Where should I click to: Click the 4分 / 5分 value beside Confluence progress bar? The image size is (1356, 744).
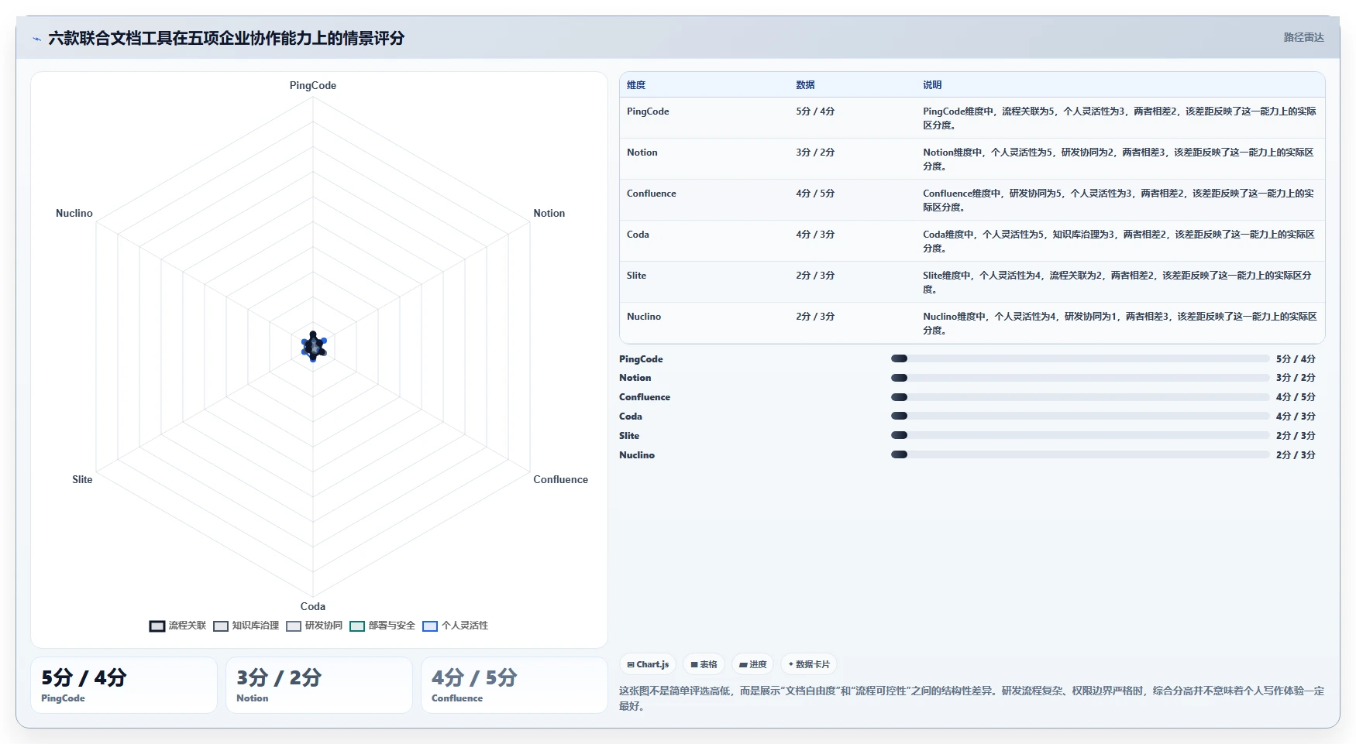(x=1296, y=397)
